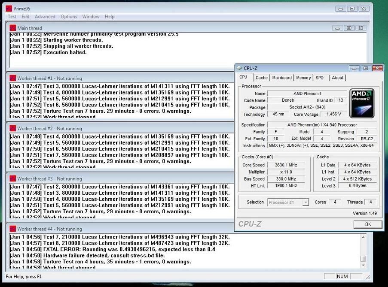The width and height of the screenshot is (388, 287).
Task: Click the Version 1.49 label in CPU-Z
Action: coord(365,213)
